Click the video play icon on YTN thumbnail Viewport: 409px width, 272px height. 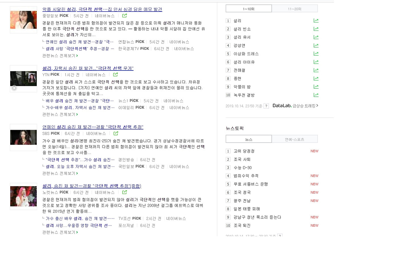tap(14, 88)
